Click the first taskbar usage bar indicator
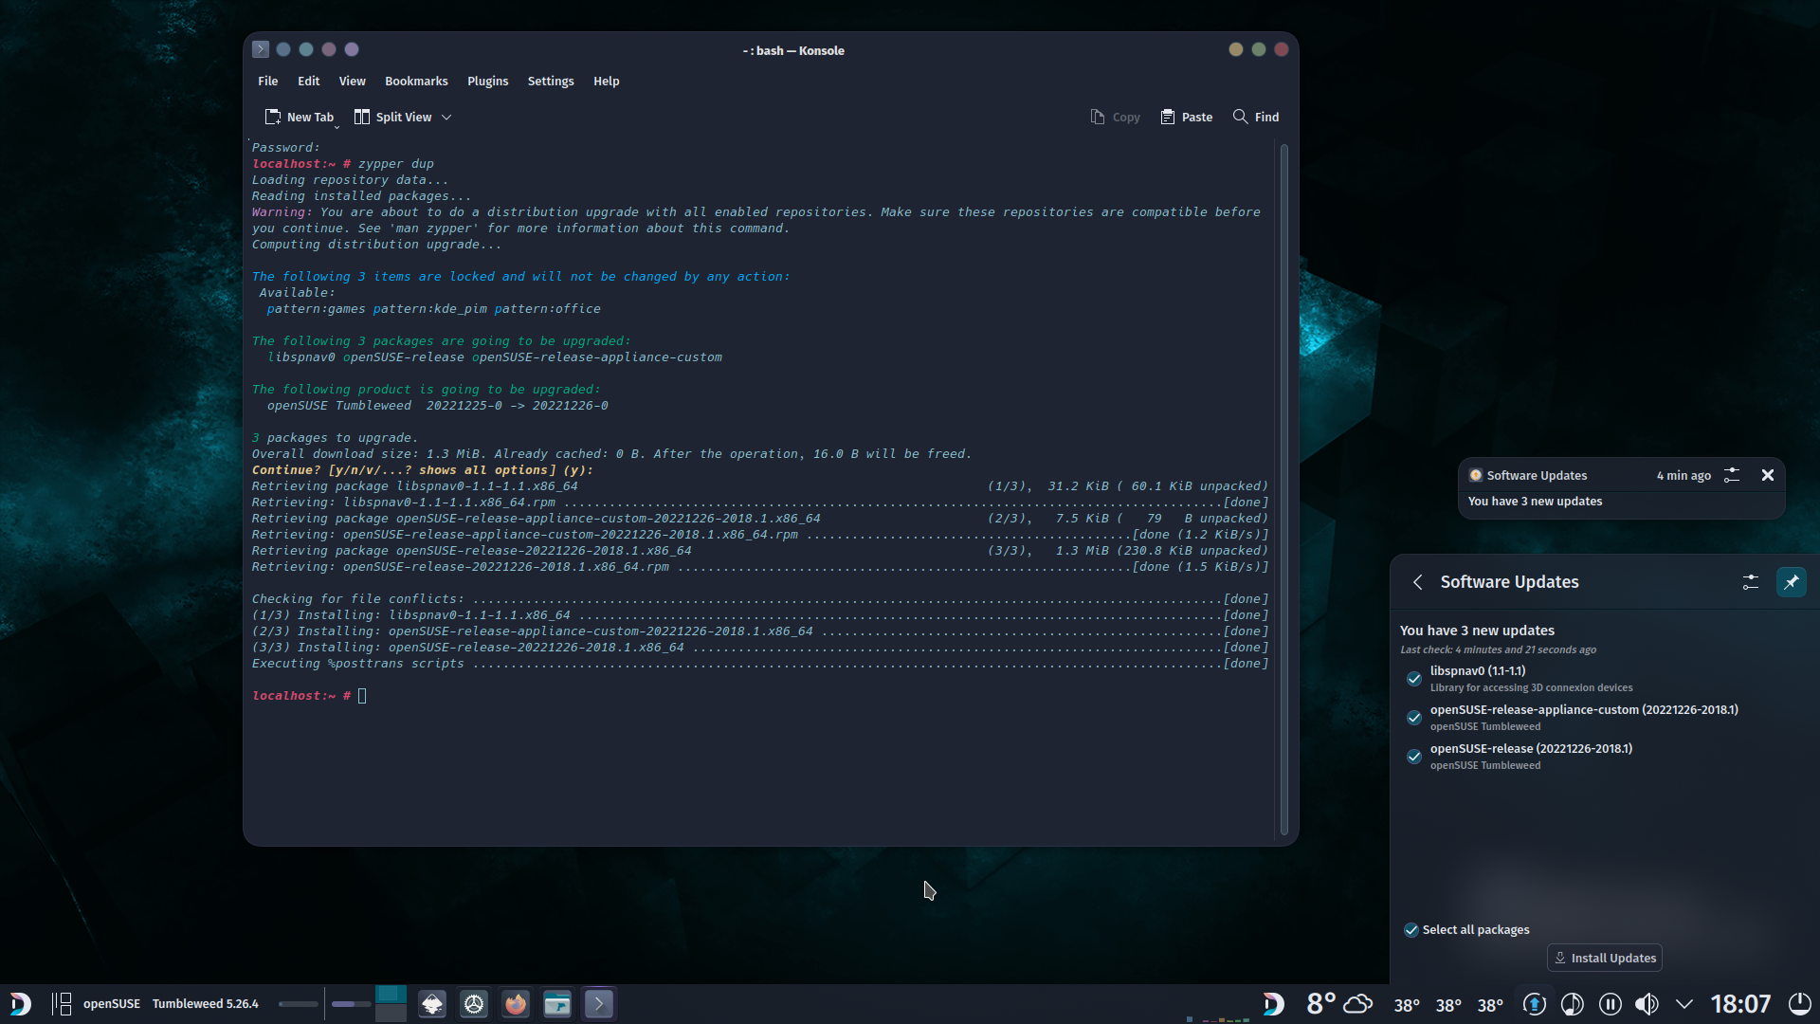This screenshot has width=1820, height=1024. coord(298,1003)
